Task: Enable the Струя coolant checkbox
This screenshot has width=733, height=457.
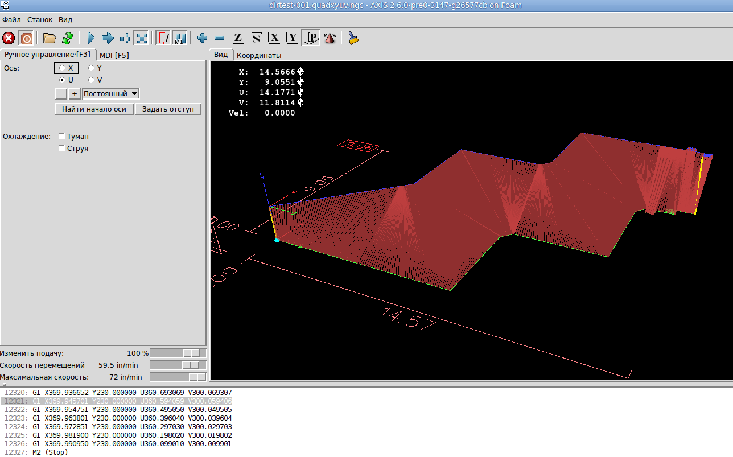Action: 62,149
